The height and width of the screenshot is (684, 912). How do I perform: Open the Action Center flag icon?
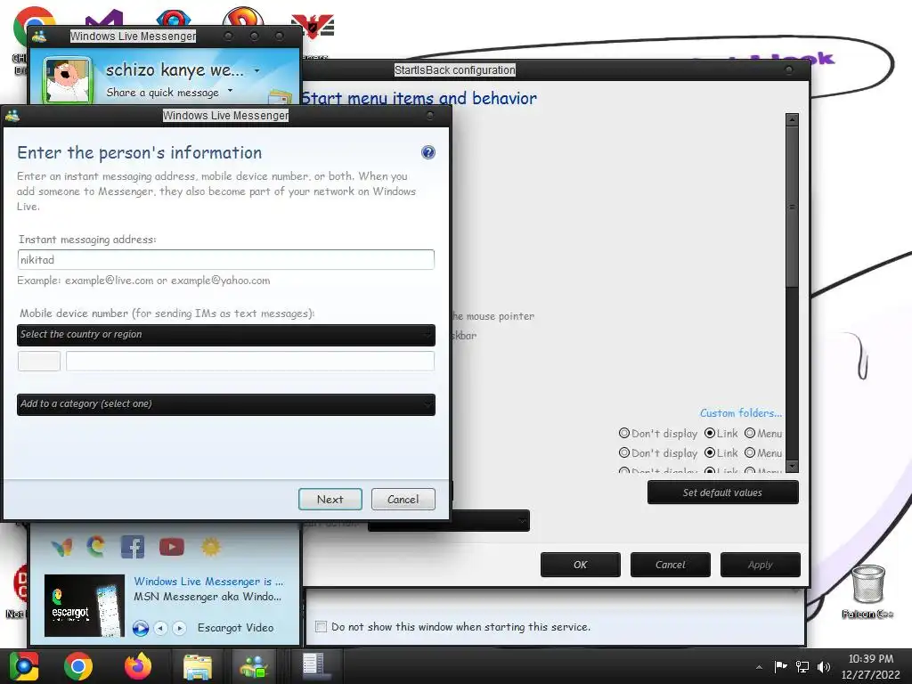780,667
